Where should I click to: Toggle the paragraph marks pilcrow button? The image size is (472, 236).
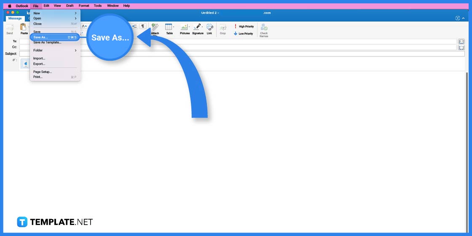(143, 26)
